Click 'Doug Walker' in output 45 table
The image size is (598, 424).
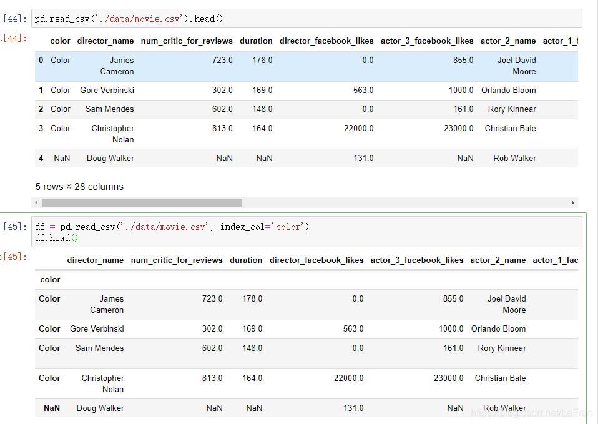(x=100, y=408)
